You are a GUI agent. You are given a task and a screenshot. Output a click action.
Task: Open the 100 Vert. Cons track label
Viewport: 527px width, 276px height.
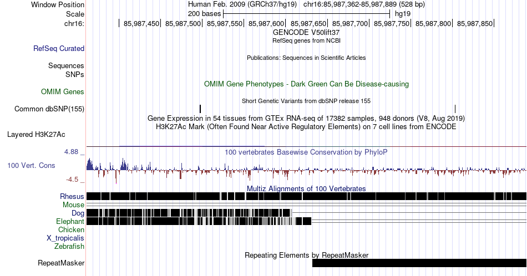click(31, 165)
